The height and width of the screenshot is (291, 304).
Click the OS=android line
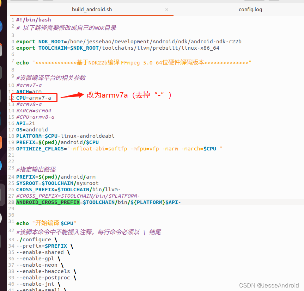pos(32,130)
